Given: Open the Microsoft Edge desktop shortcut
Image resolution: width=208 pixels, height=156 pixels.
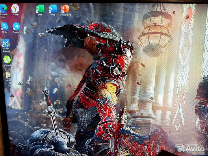Looking at the screenshot, I should click(4, 8).
